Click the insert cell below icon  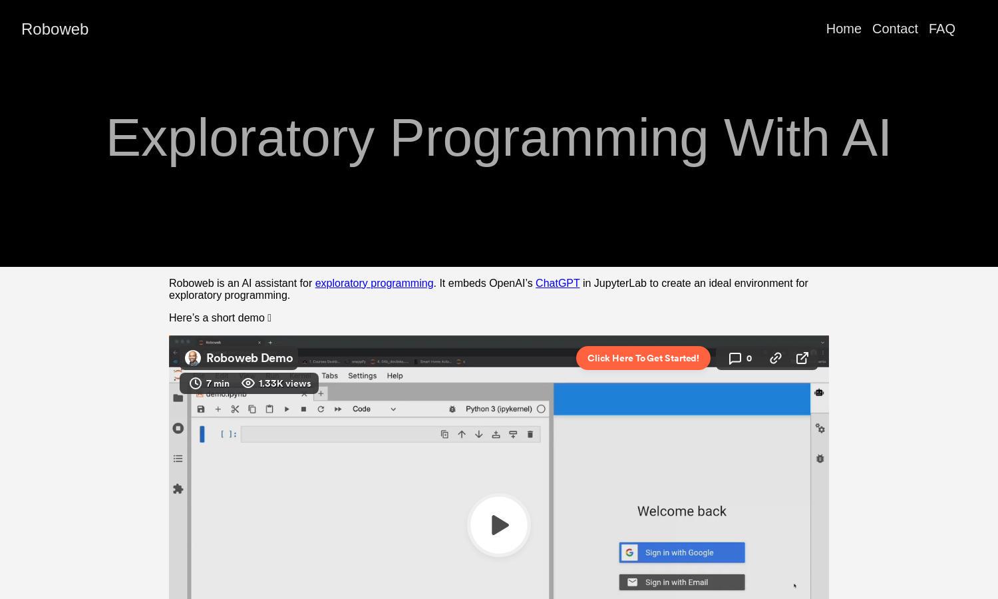[513, 435]
